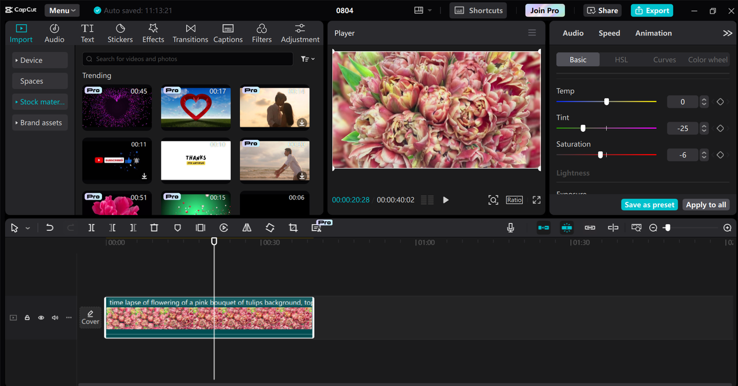Image resolution: width=738 pixels, height=386 pixels.
Task: Click the microphone Record voiceover icon
Action: pyautogui.click(x=510, y=228)
